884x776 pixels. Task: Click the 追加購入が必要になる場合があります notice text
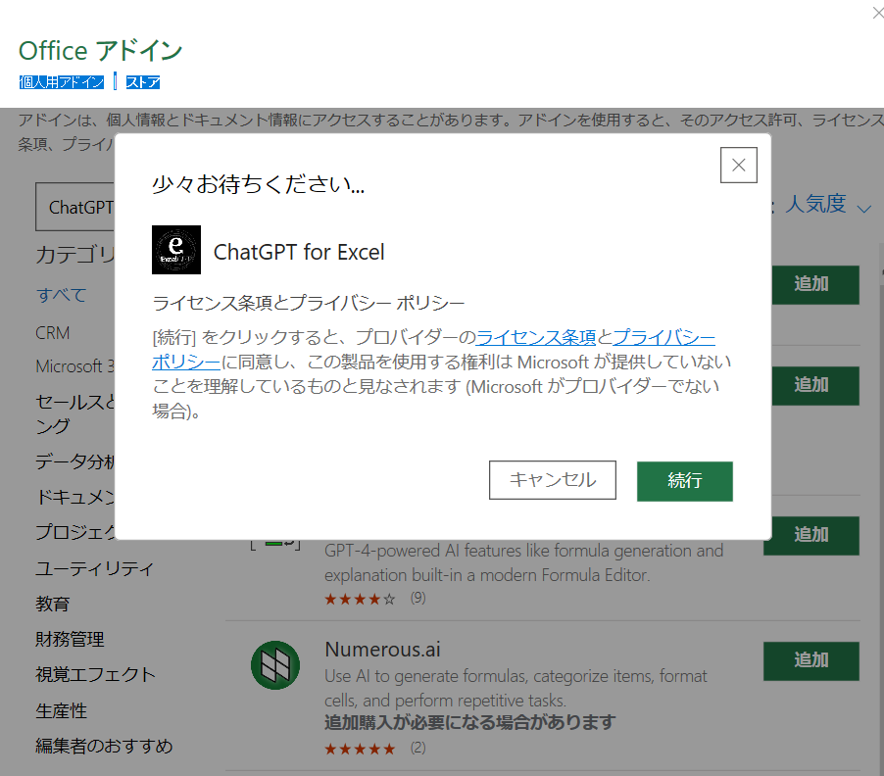tap(469, 722)
